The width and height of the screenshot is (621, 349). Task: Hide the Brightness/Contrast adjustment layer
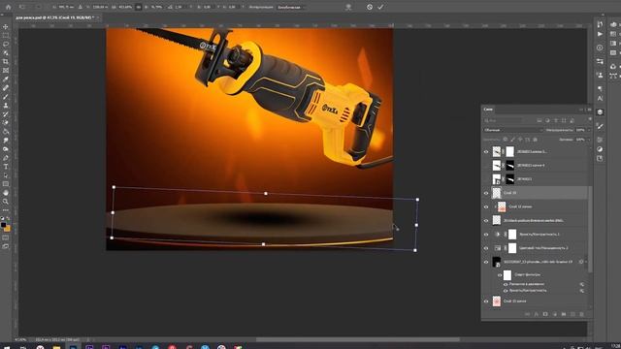click(x=486, y=235)
